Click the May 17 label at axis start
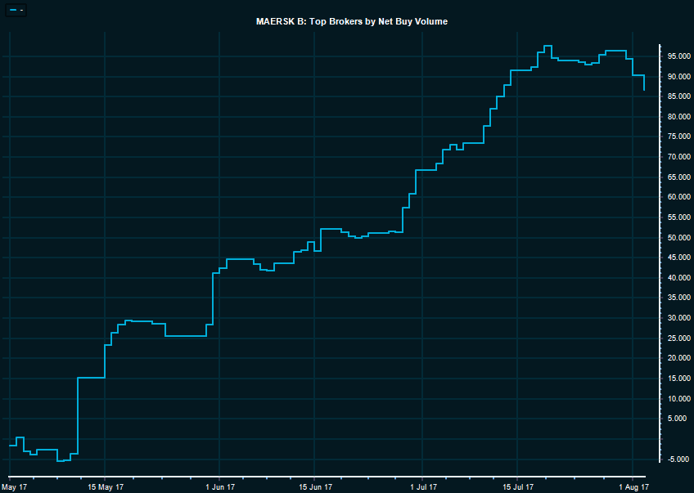 (x=14, y=487)
